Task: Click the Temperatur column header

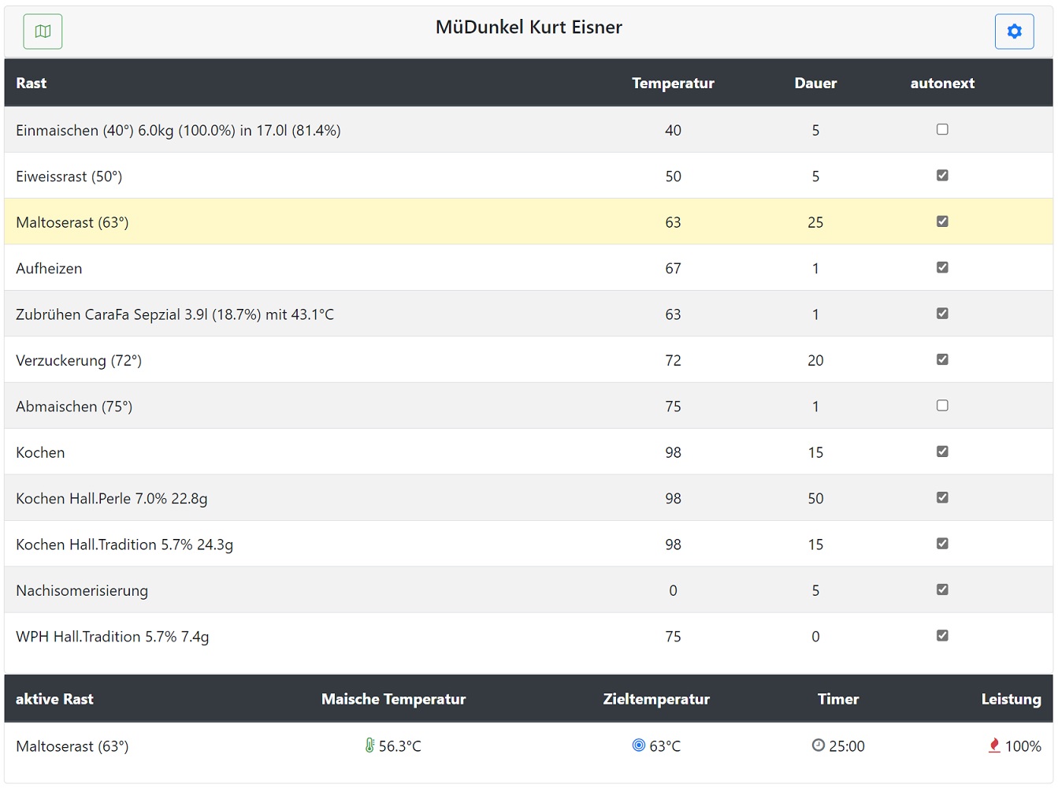Action: pyautogui.click(x=673, y=84)
